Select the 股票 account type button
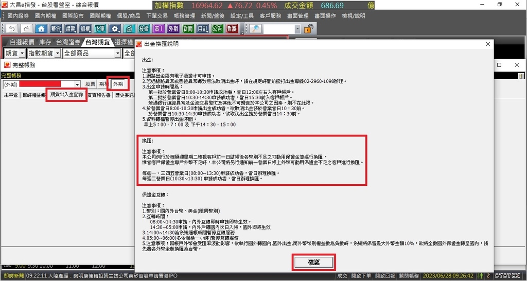The image size is (527, 281). click(90, 84)
